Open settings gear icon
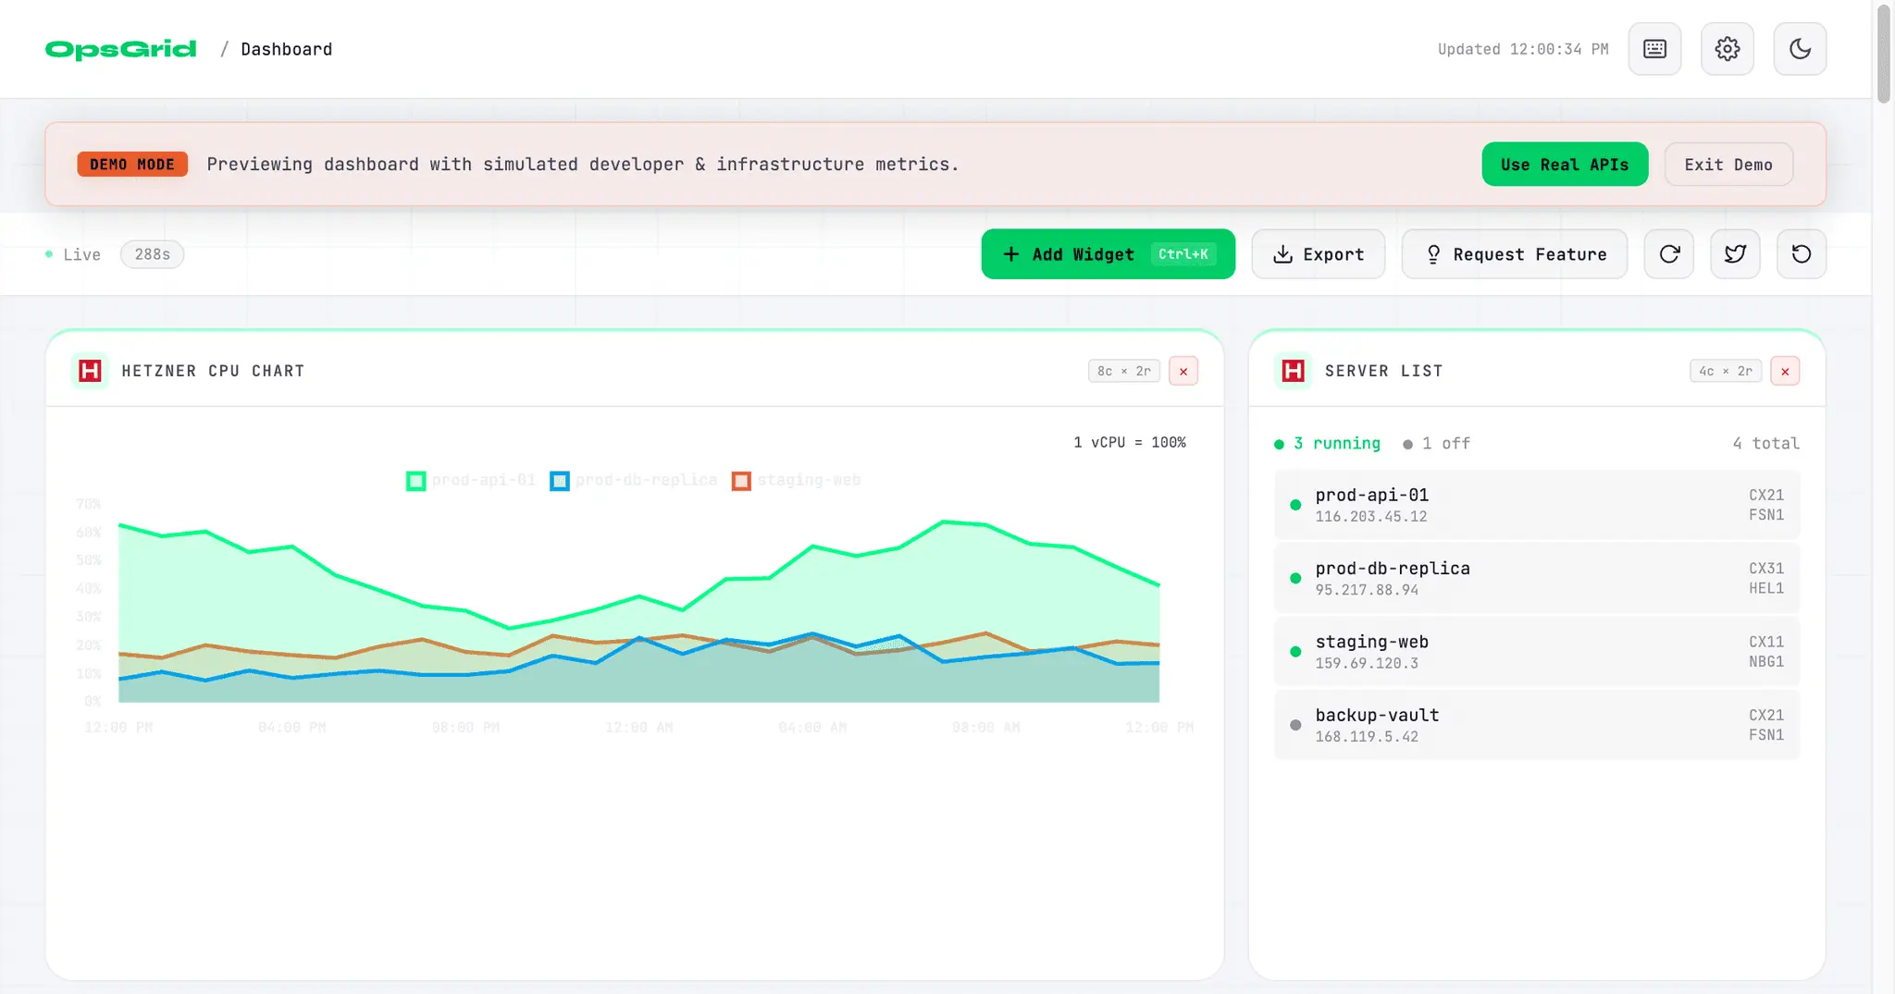 tap(1727, 49)
